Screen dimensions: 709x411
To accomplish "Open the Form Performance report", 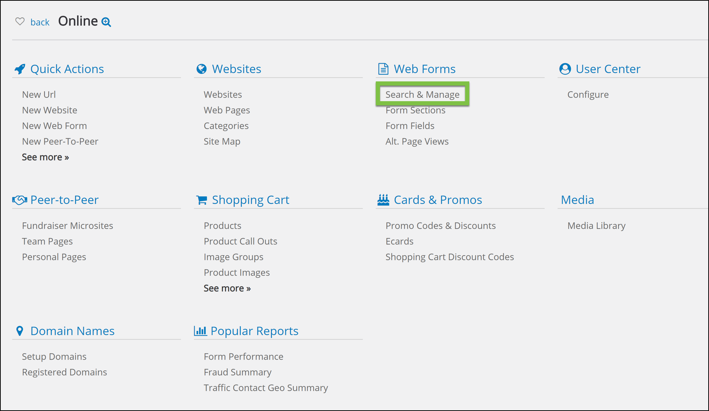I will 244,356.
